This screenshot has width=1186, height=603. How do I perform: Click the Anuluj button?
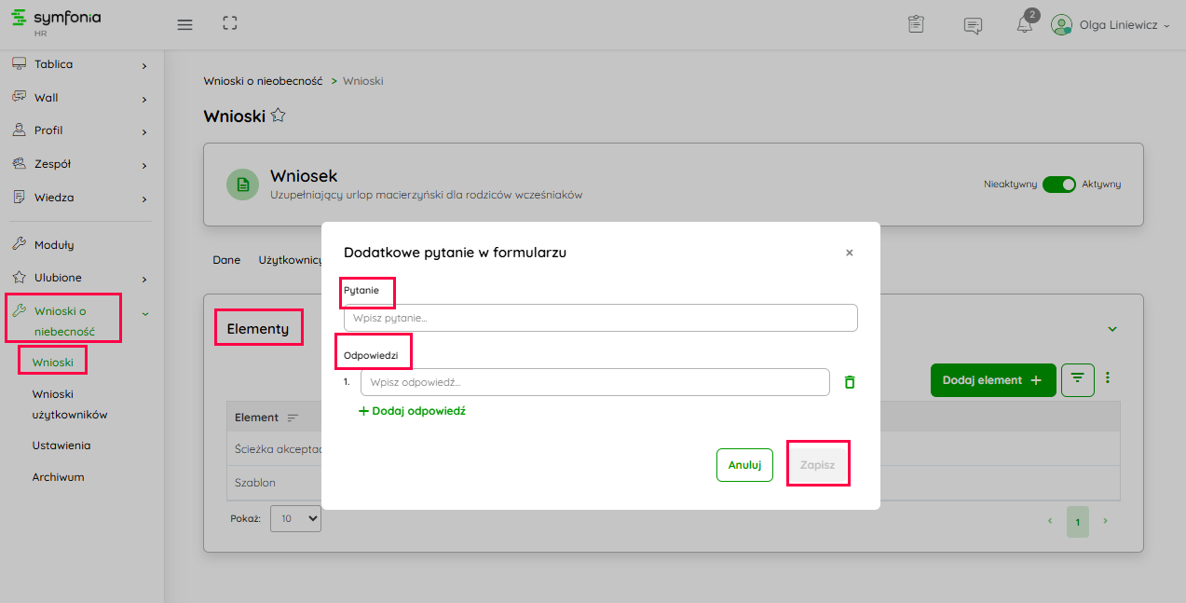point(744,465)
